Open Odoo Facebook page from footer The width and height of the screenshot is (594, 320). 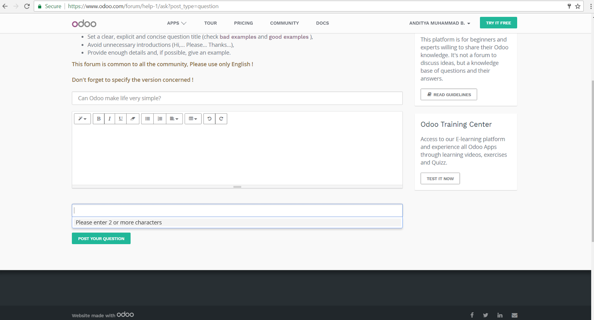472,315
